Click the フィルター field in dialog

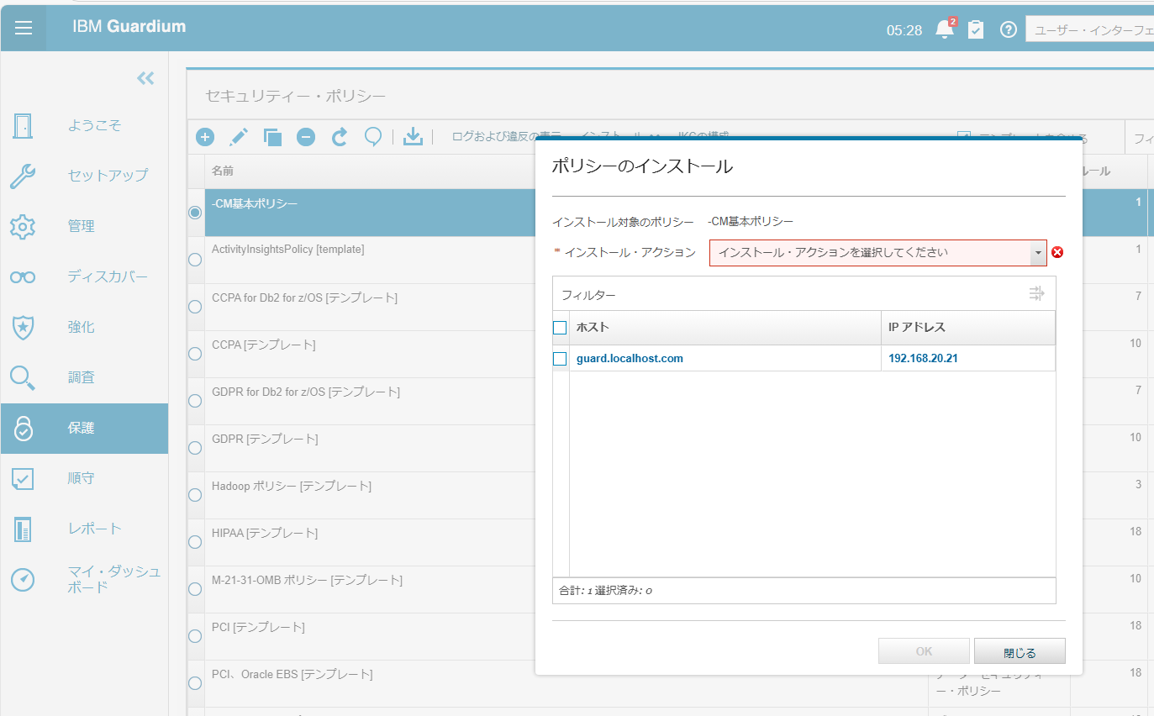point(789,294)
